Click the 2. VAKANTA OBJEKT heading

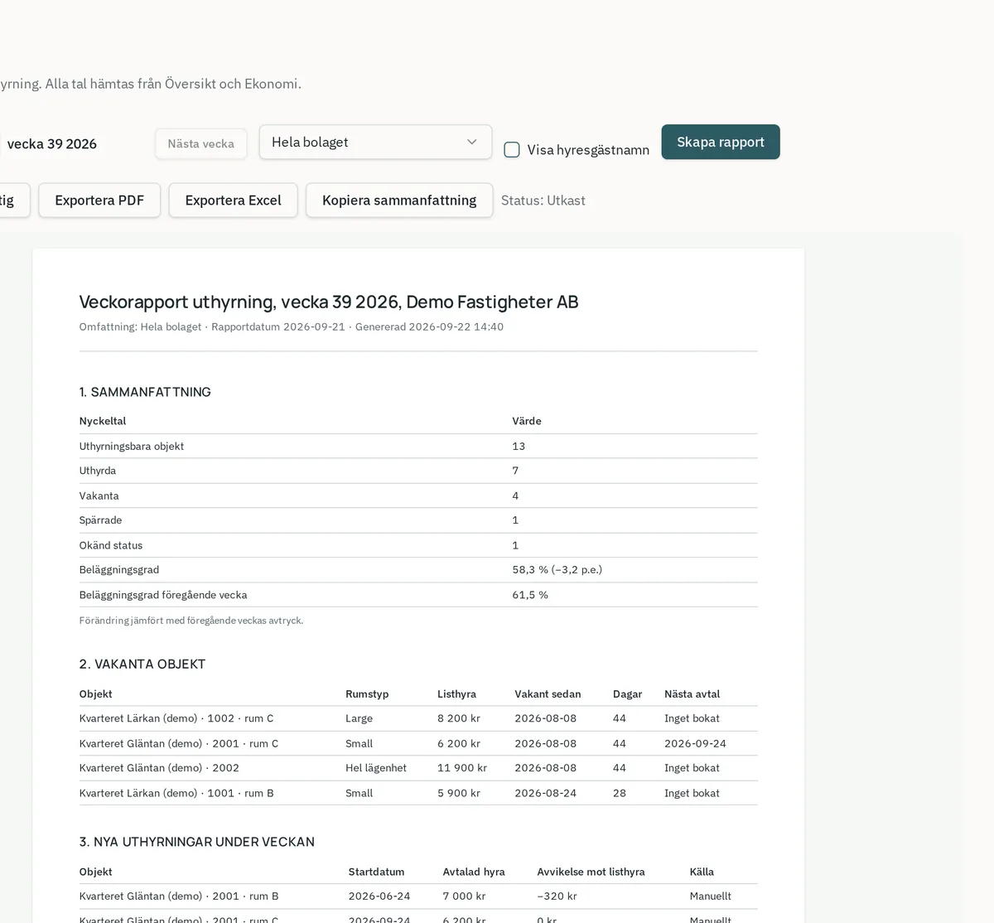(x=142, y=664)
